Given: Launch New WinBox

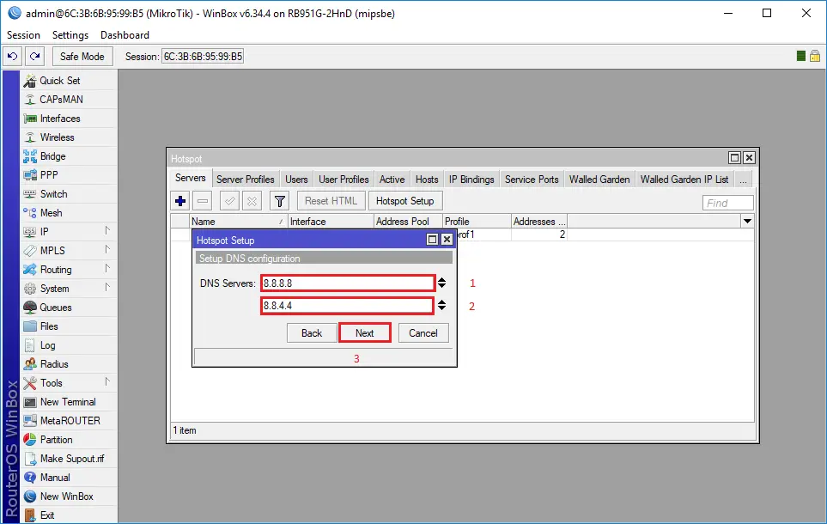Looking at the screenshot, I should [x=69, y=496].
